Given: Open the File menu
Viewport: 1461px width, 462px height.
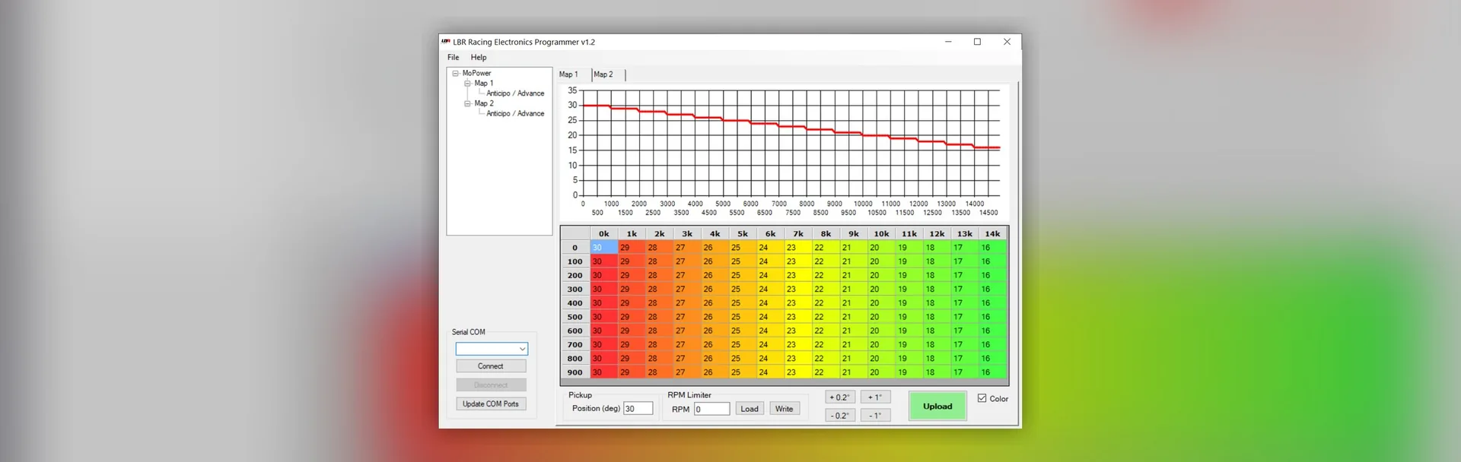Looking at the screenshot, I should (453, 57).
